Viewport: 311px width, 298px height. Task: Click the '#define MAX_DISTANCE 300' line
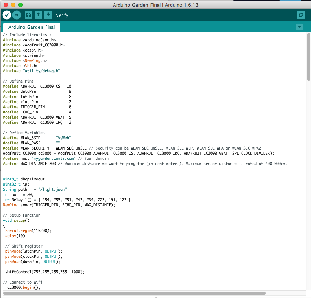tap(145, 164)
